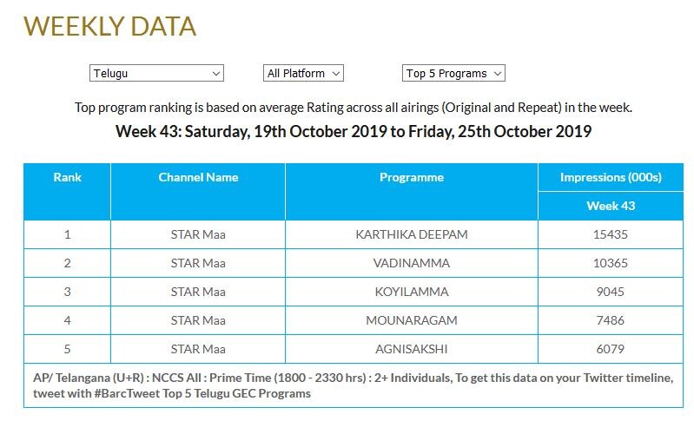This screenshot has width=694, height=421.
Task: Select the VADINAMMA programme cell
Action: click(412, 263)
